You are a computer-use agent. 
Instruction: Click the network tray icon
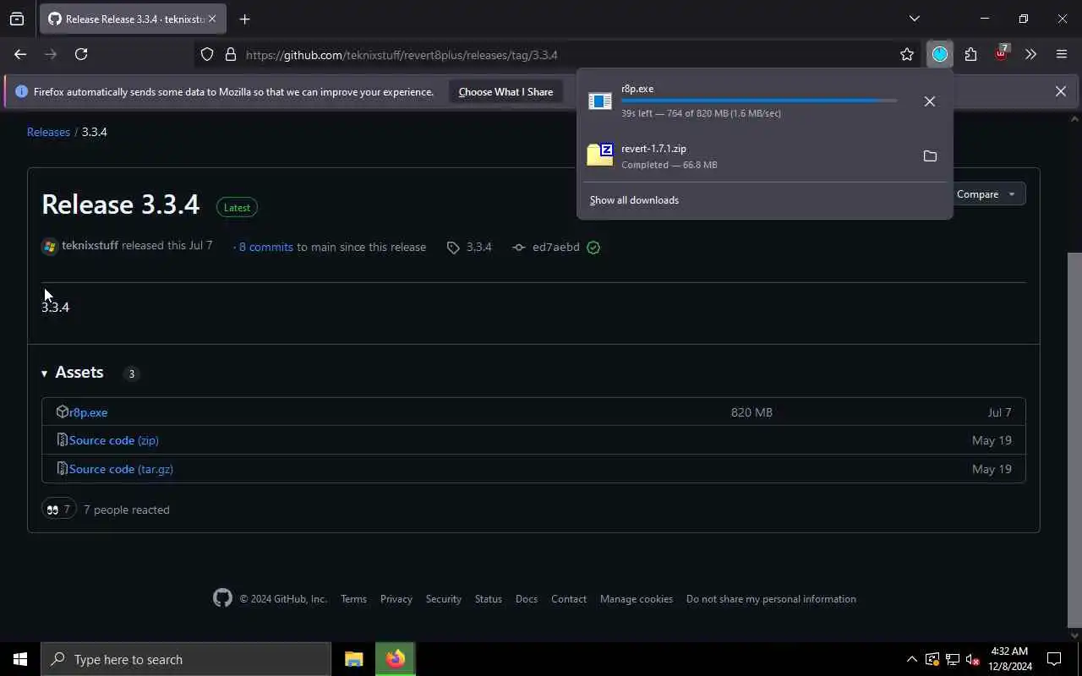click(x=953, y=659)
